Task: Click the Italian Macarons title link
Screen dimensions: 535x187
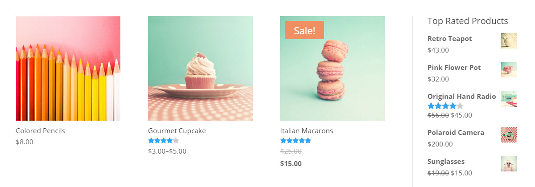Action: (x=307, y=131)
